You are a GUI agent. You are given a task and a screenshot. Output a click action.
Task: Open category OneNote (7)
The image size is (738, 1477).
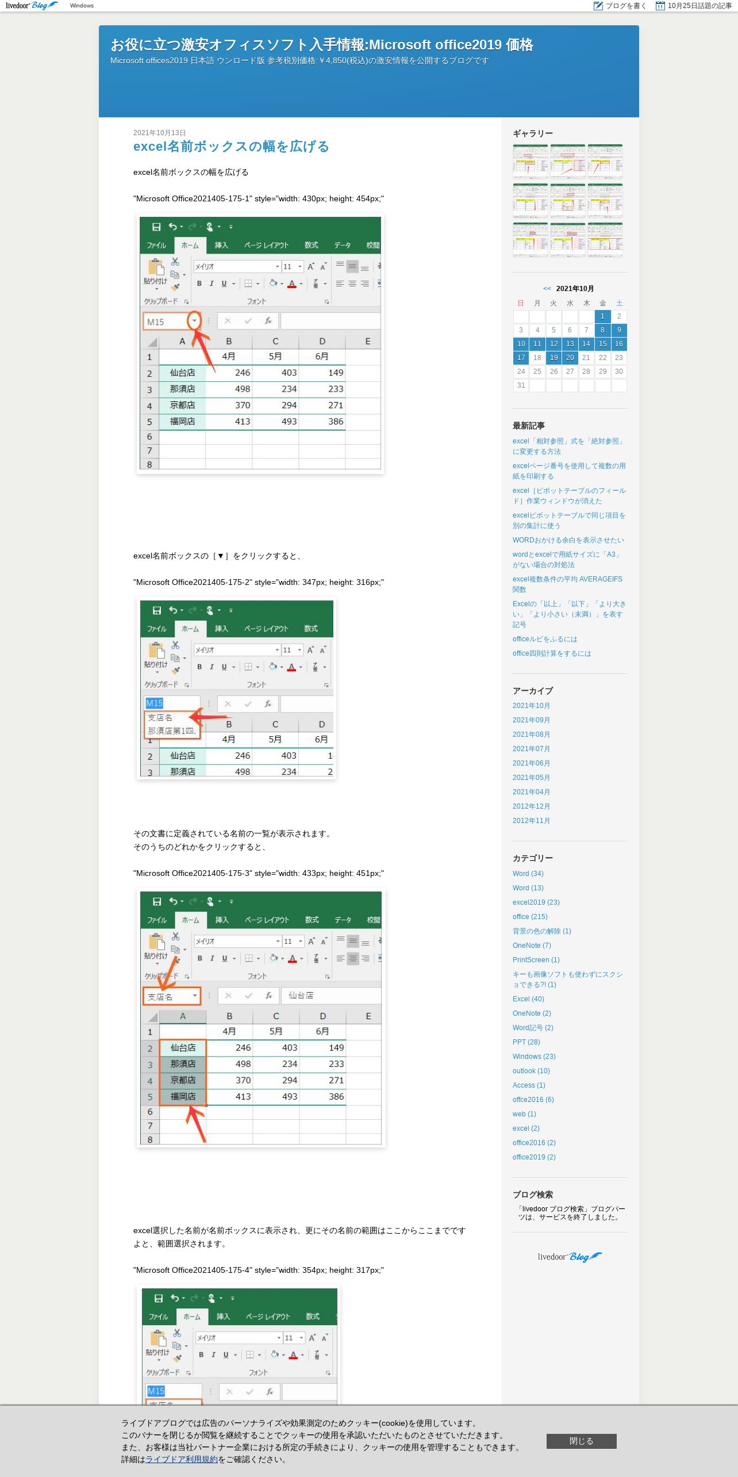532,946
